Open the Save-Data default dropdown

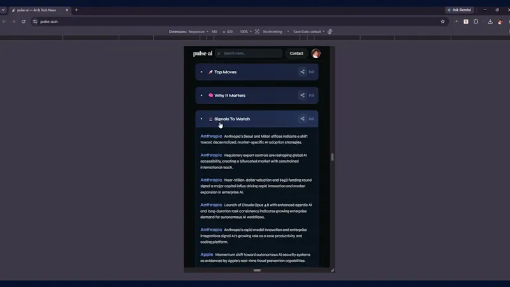click(309, 31)
